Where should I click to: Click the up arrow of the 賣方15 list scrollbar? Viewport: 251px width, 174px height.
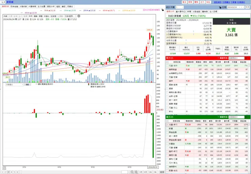pos(249,124)
